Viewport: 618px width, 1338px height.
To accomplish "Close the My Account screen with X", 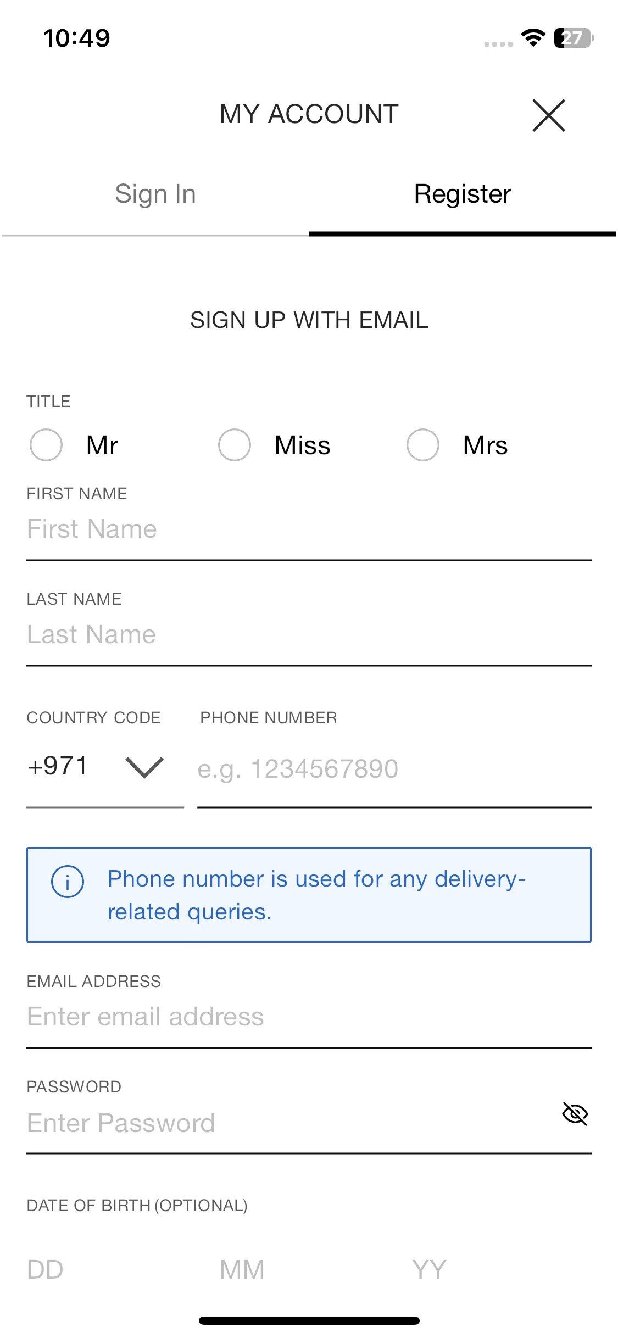I will (548, 115).
